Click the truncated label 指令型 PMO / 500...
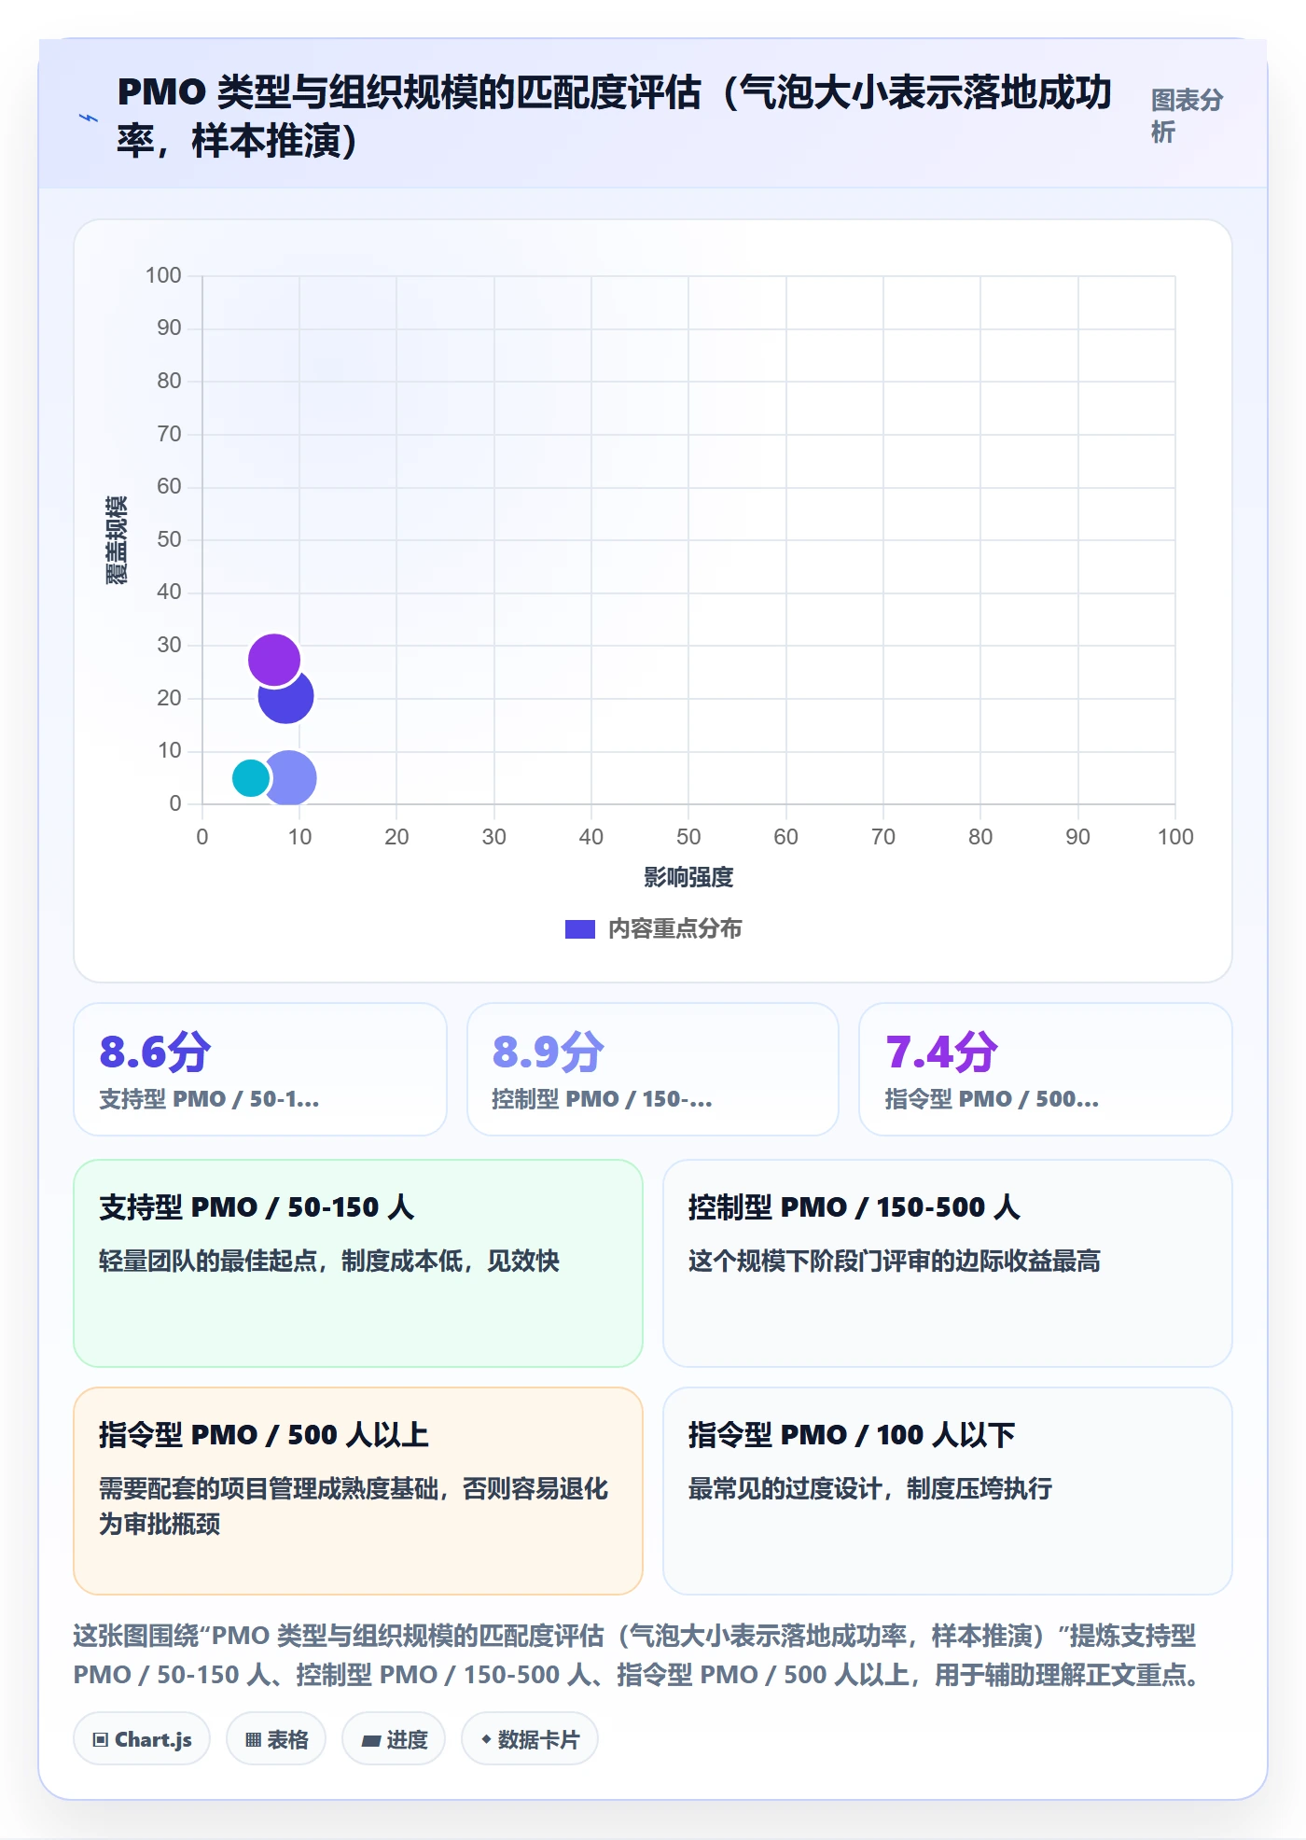 (992, 1099)
